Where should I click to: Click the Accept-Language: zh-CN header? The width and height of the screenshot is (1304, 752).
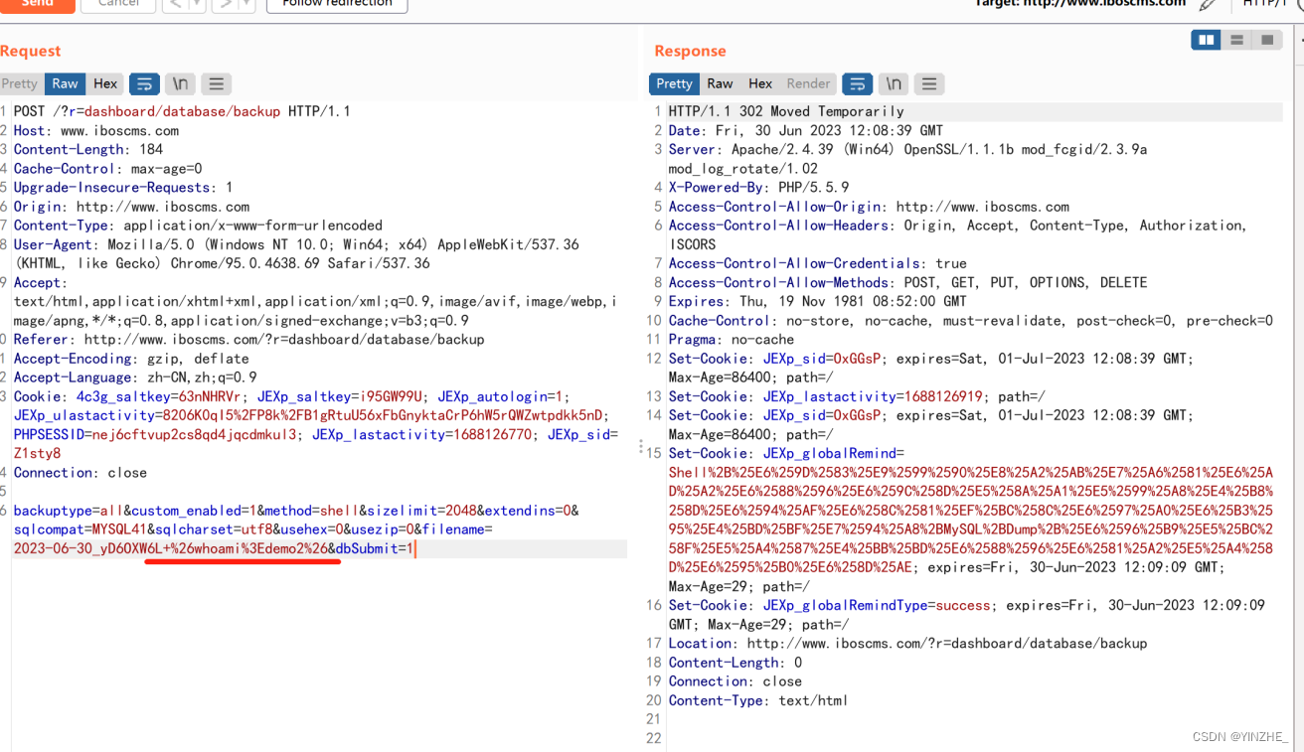click(135, 376)
